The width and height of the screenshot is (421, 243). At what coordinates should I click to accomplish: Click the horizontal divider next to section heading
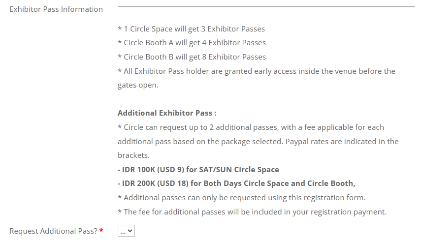click(266, 6)
